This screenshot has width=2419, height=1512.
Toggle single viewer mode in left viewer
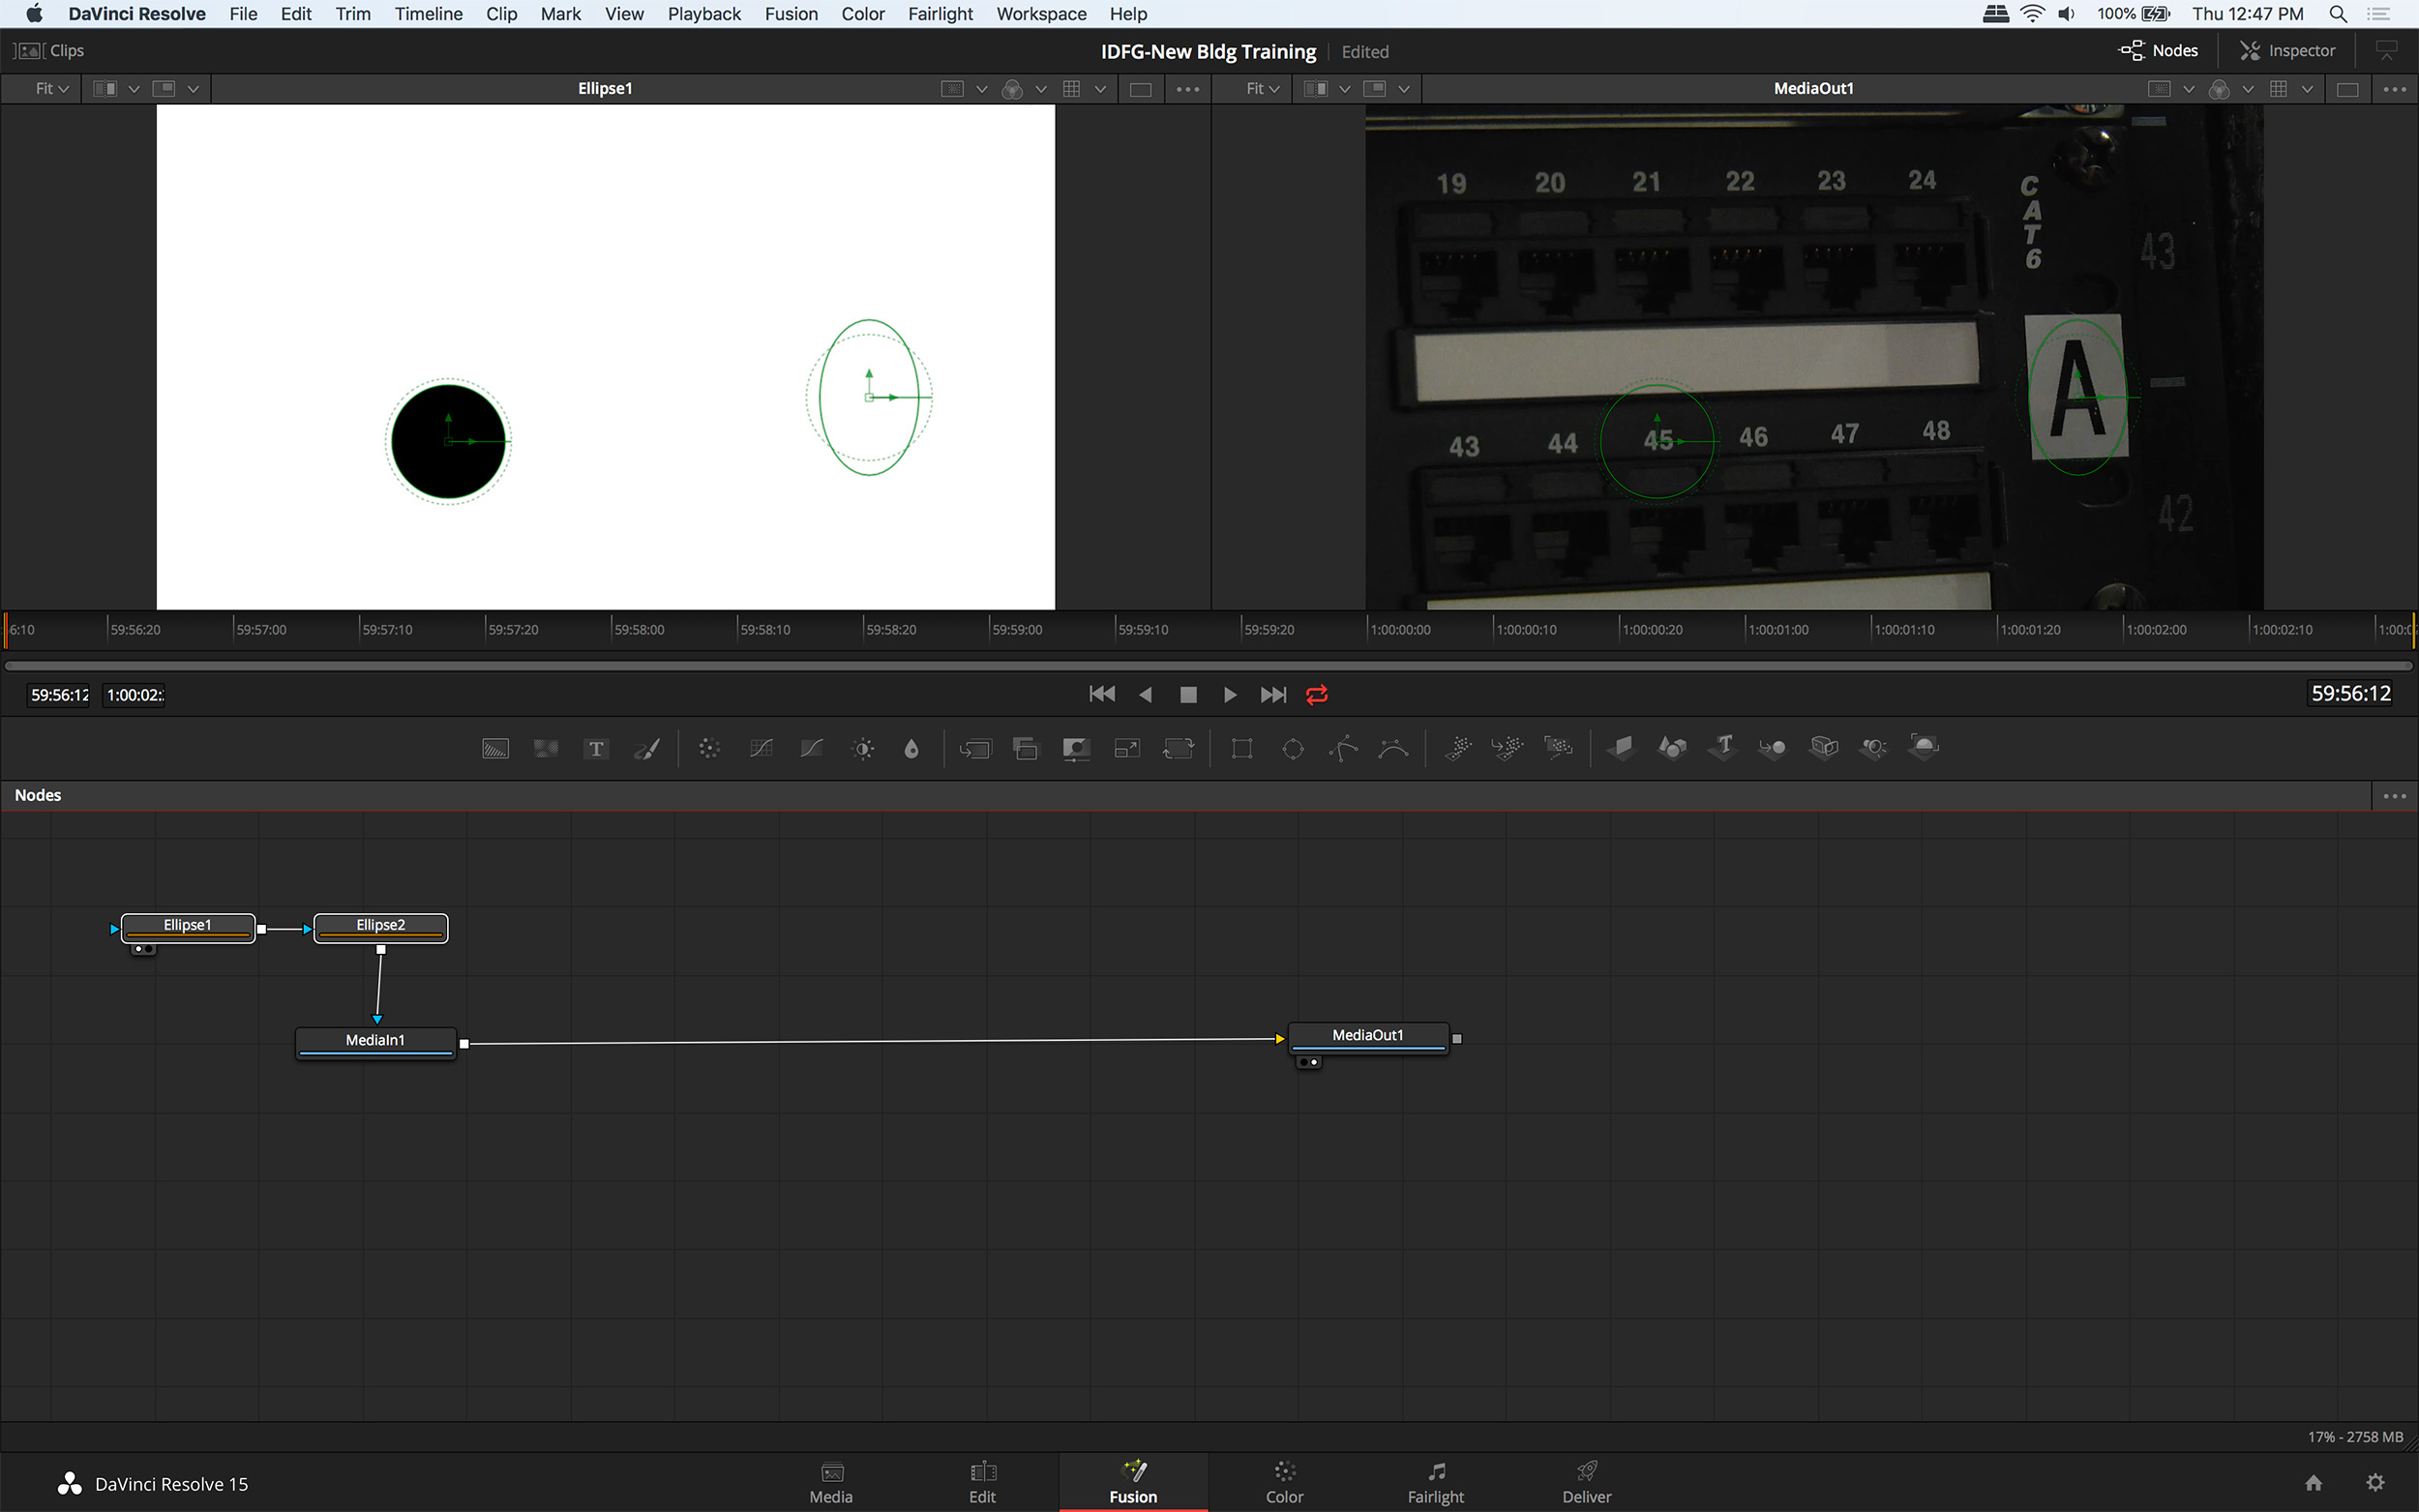1140,89
